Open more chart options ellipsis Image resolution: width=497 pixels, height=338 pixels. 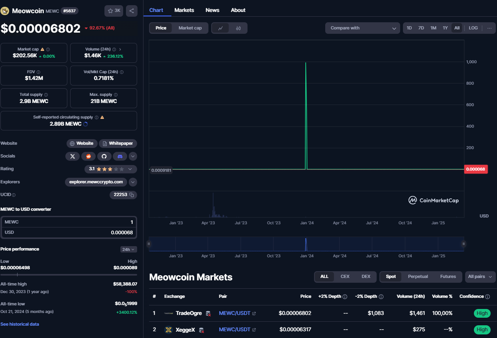489,28
